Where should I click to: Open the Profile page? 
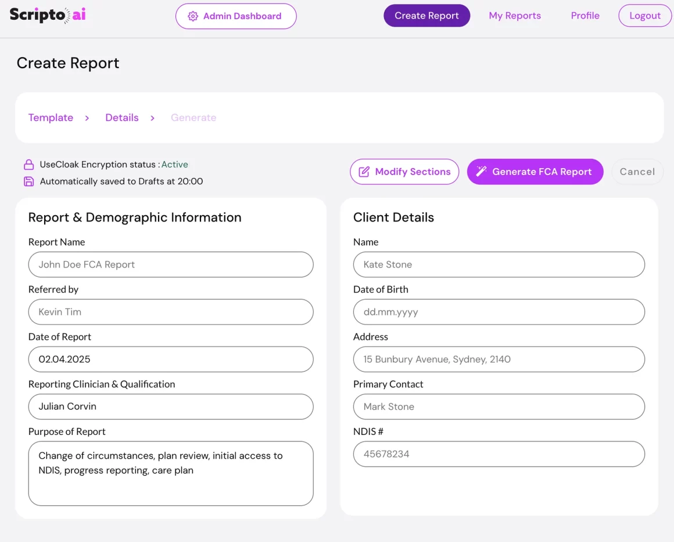[585, 16]
